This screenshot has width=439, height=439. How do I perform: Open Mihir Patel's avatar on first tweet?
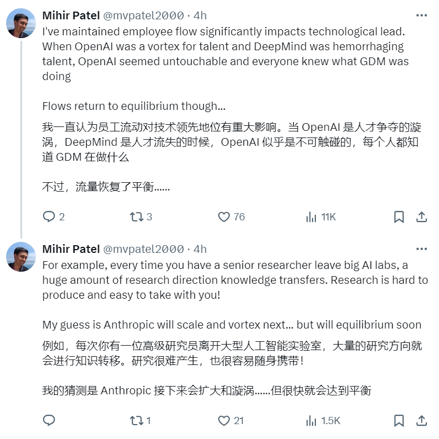coord(21,24)
